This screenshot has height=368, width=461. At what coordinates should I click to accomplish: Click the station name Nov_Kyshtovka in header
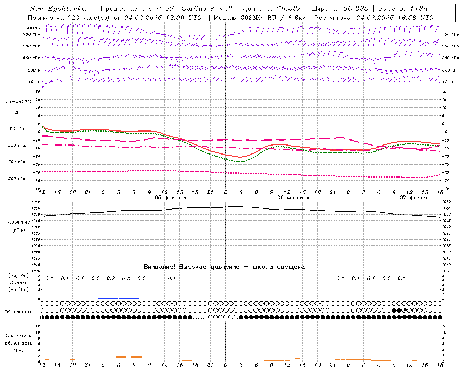[x=58, y=9]
